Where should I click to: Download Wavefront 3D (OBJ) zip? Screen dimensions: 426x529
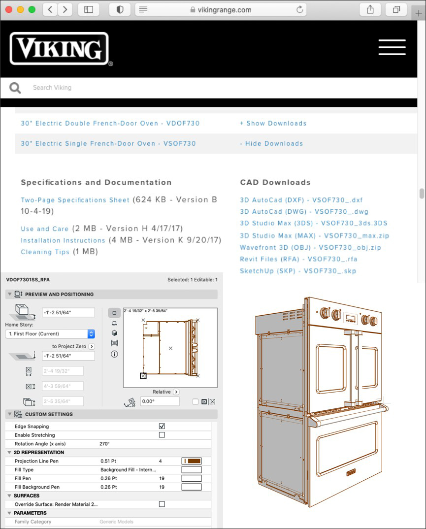[x=310, y=248]
